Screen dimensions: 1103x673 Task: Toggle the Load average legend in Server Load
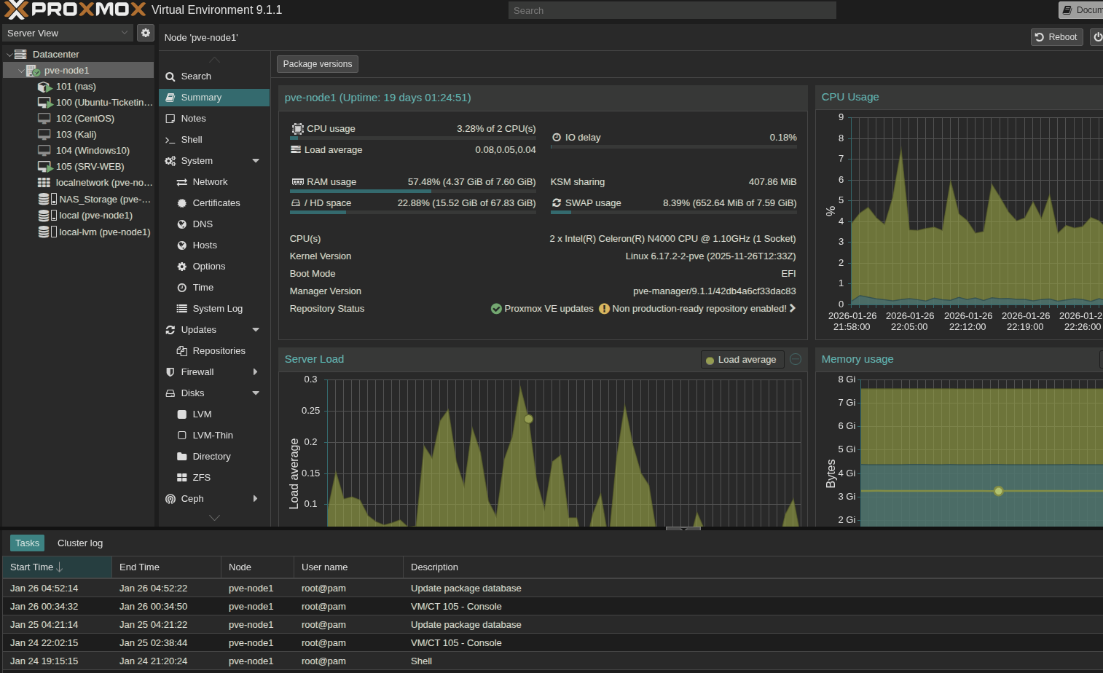pyautogui.click(x=741, y=360)
